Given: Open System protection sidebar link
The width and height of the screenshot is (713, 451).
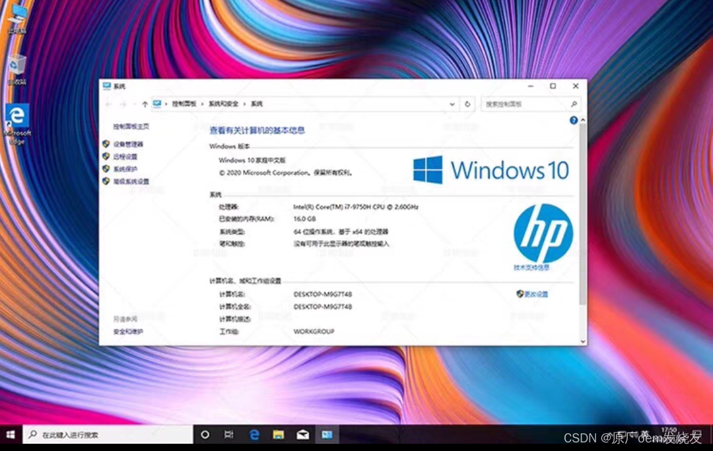Looking at the screenshot, I should (x=125, y=169).
